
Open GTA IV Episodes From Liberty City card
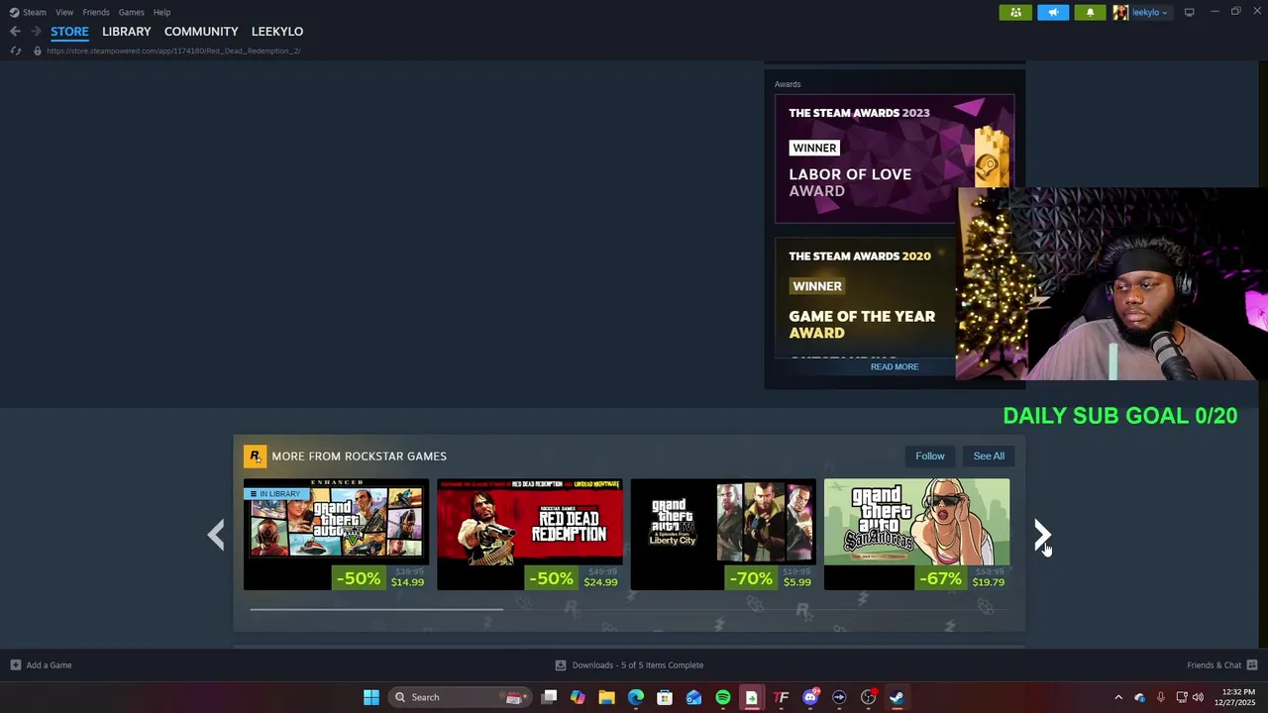point(723,535)
